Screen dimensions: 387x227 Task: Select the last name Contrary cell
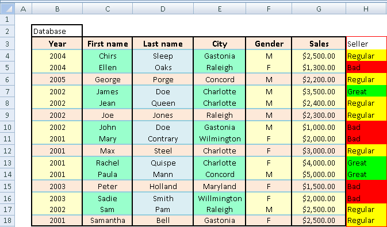(x=163, y=138)
